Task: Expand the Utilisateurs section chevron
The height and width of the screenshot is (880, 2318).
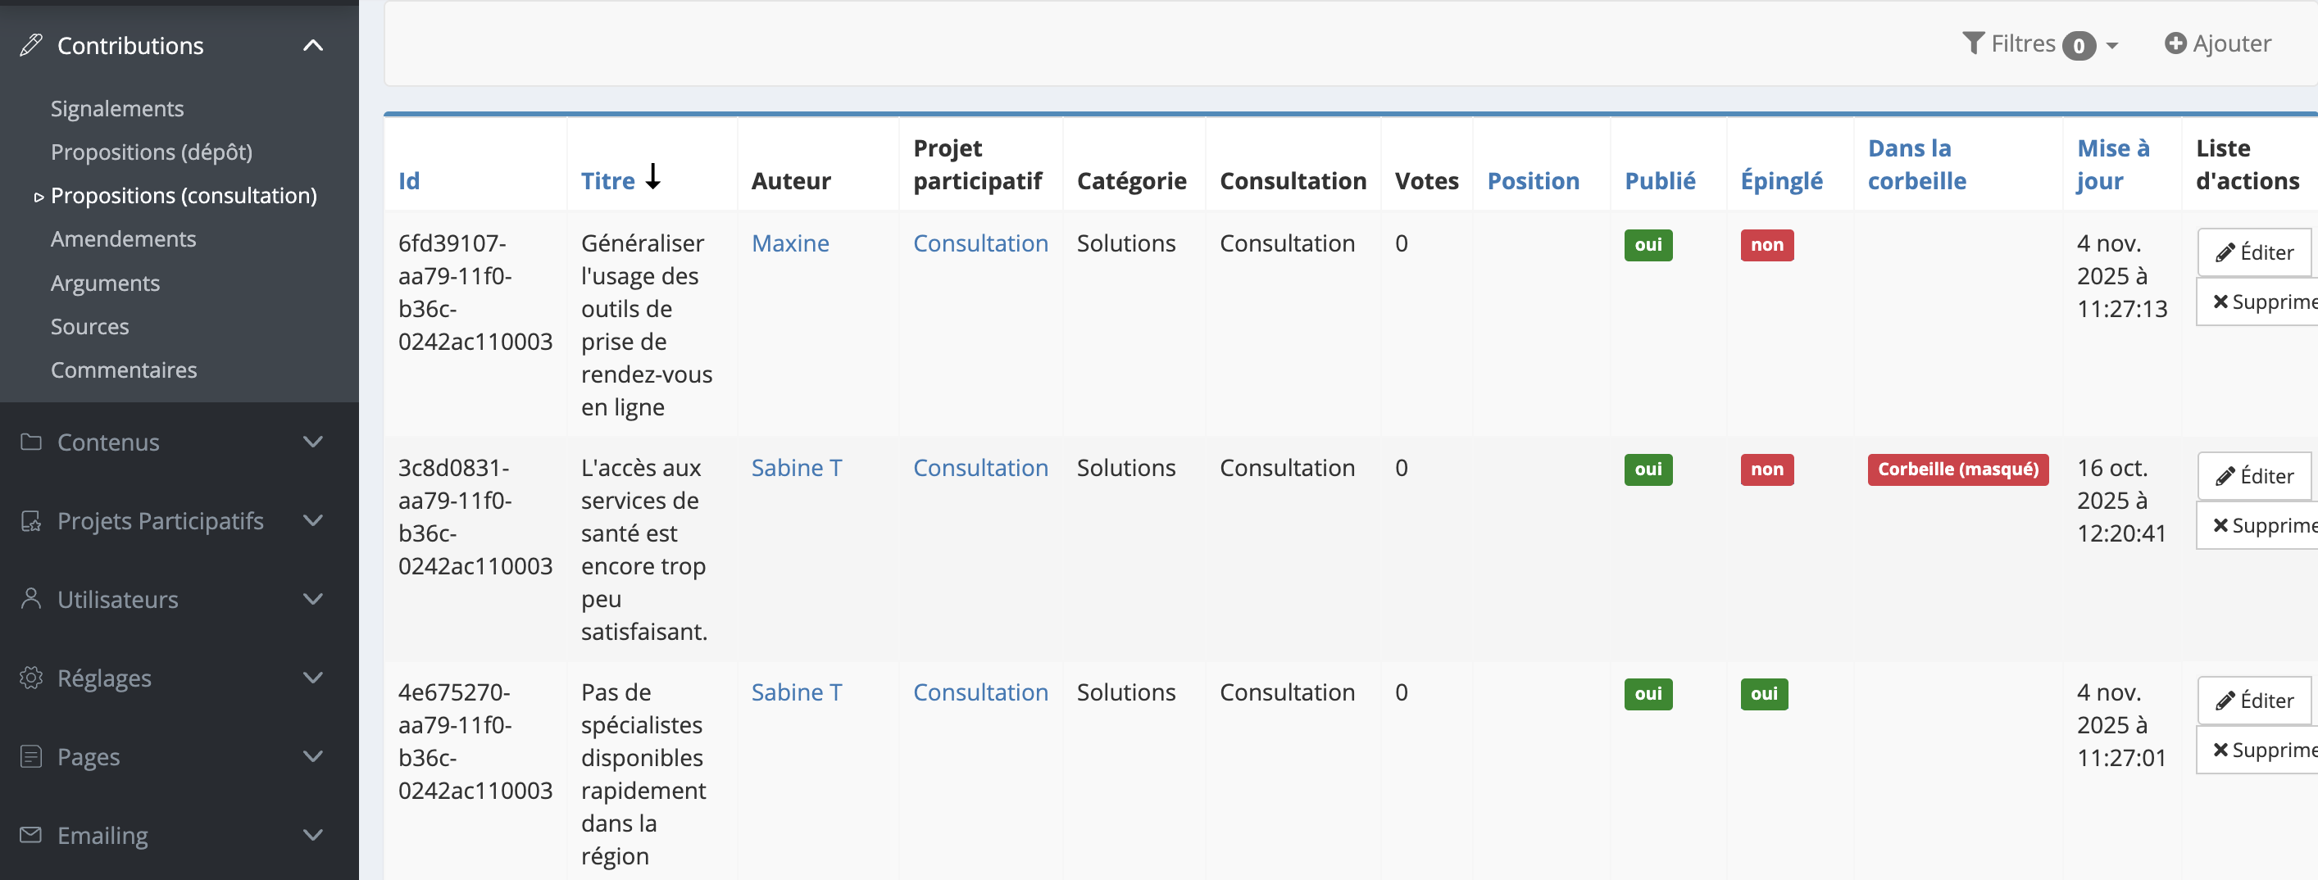Action: (313, 599)
